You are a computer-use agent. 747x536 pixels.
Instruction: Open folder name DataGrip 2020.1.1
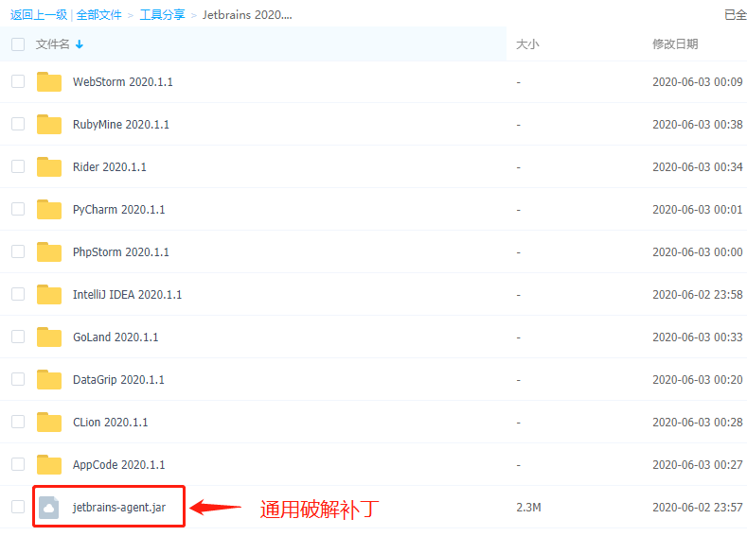tap(118, 380)
